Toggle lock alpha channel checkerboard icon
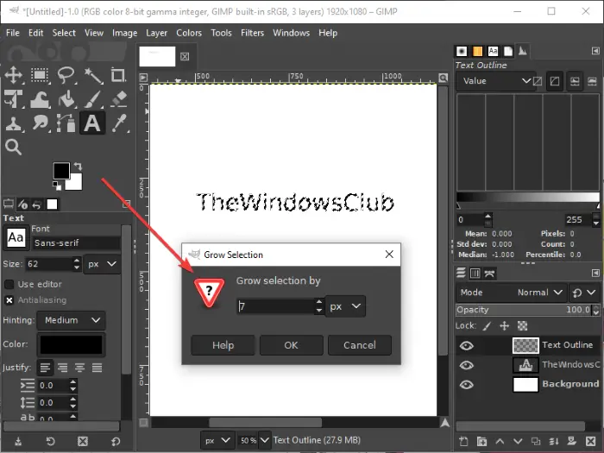604x453 pixels. tap(522, 326)
